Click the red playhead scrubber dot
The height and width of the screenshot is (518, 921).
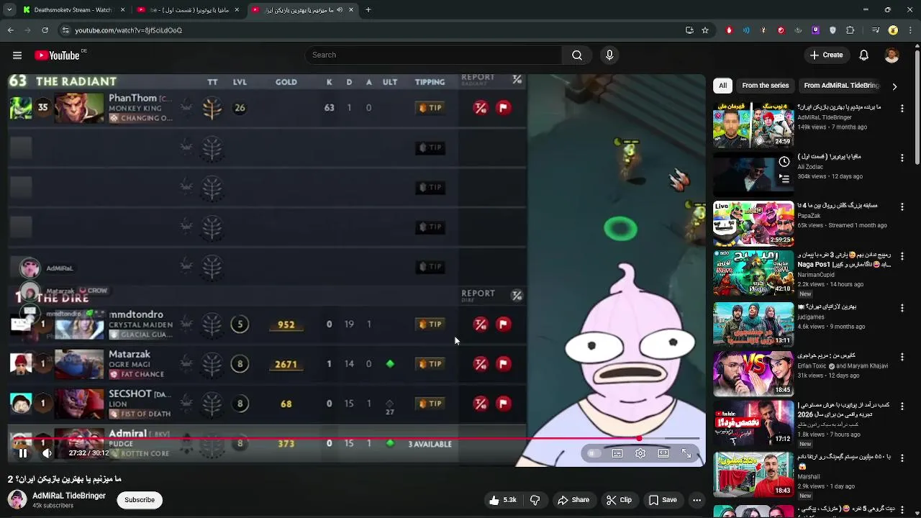pos(639,438)
